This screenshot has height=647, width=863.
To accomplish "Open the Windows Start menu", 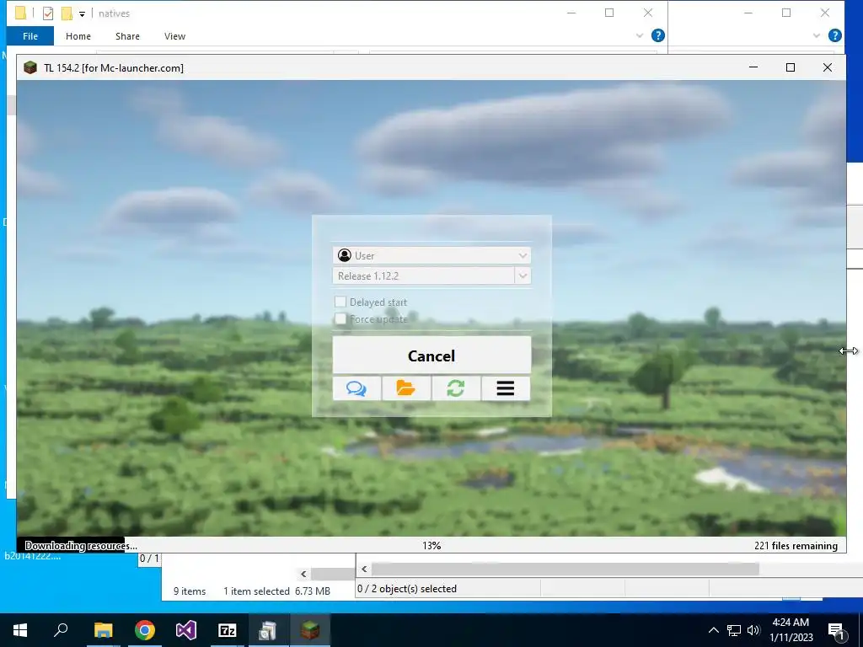I will tap(20, 630).
